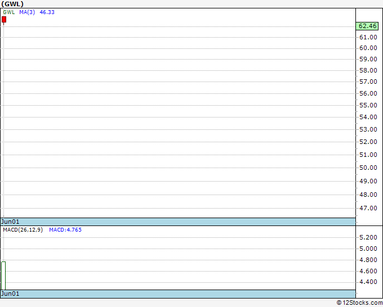Click the 46.33 moving average value

(x=47, y=12)
